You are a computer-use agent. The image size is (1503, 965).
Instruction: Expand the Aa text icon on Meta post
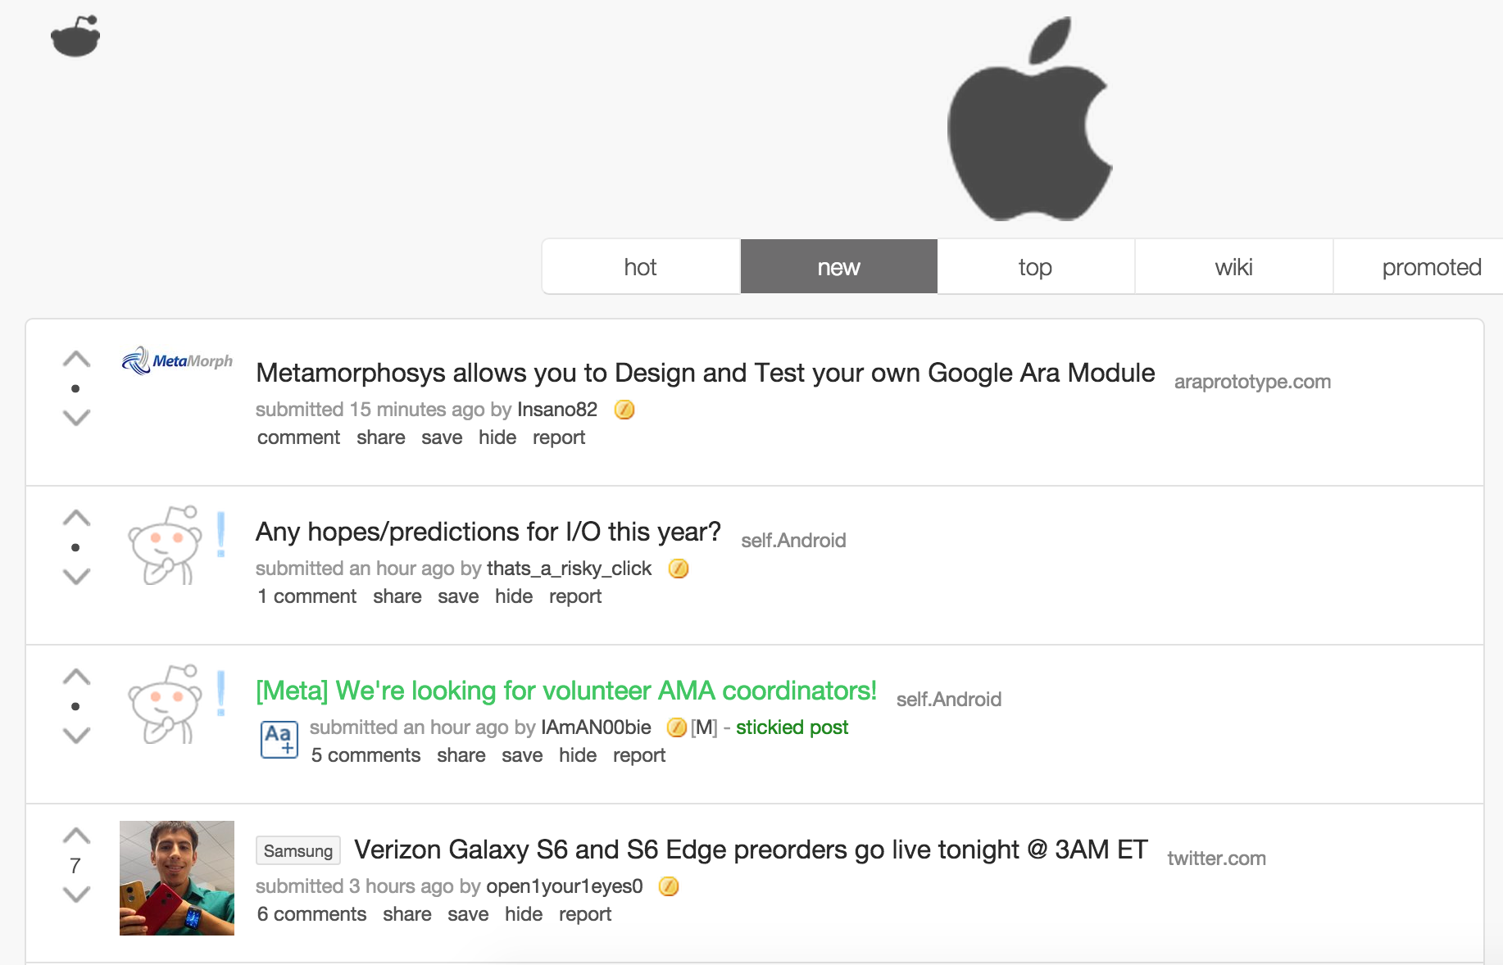(x=279, y=739)
